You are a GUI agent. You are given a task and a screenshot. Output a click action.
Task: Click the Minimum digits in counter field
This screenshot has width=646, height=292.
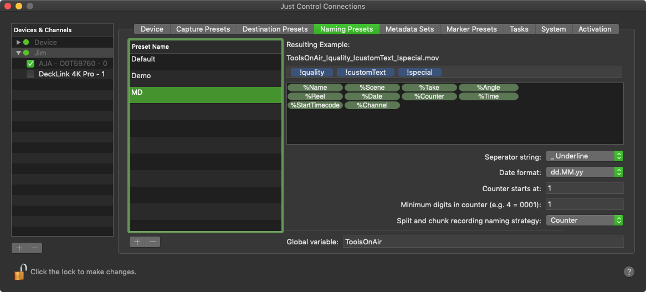click(x=584, y=204)
